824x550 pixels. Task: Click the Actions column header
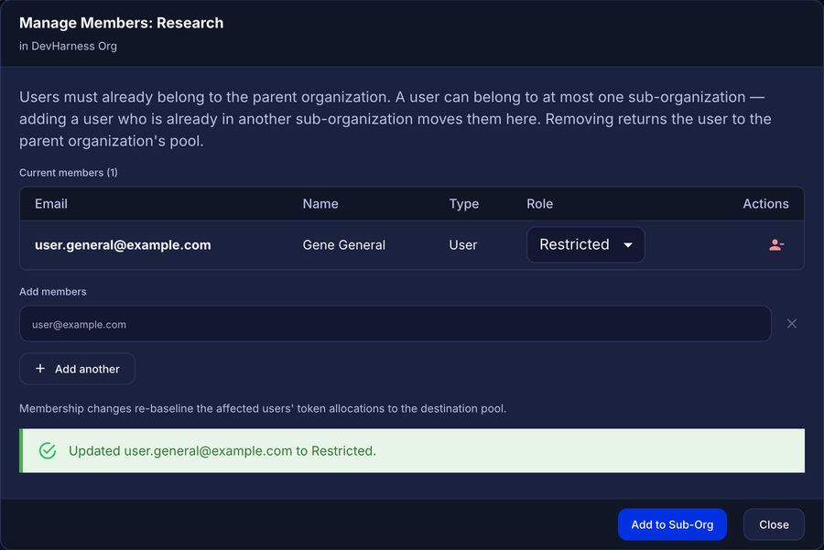point(765,204)
